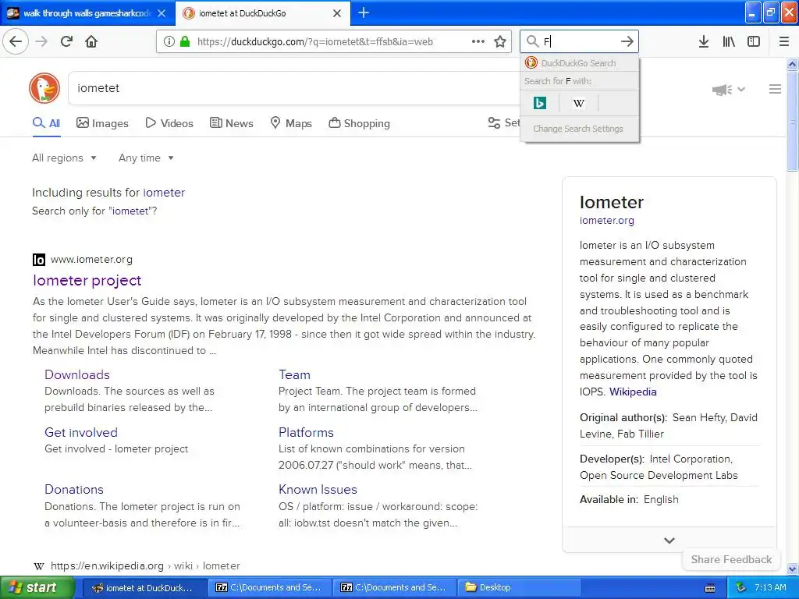The image size is (799, 599).
Task: Open the Downloads toolbar button
Action: point(704,41)
